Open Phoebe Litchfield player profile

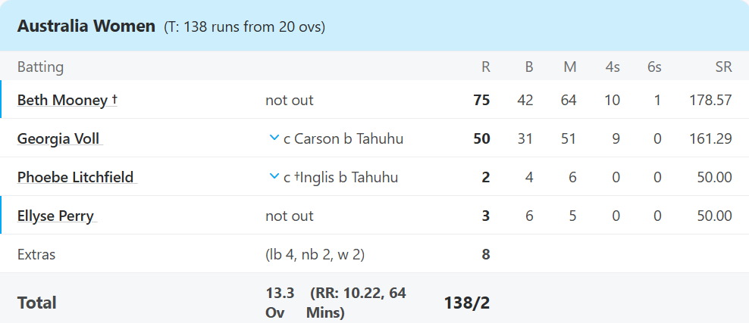click(77, 177)
